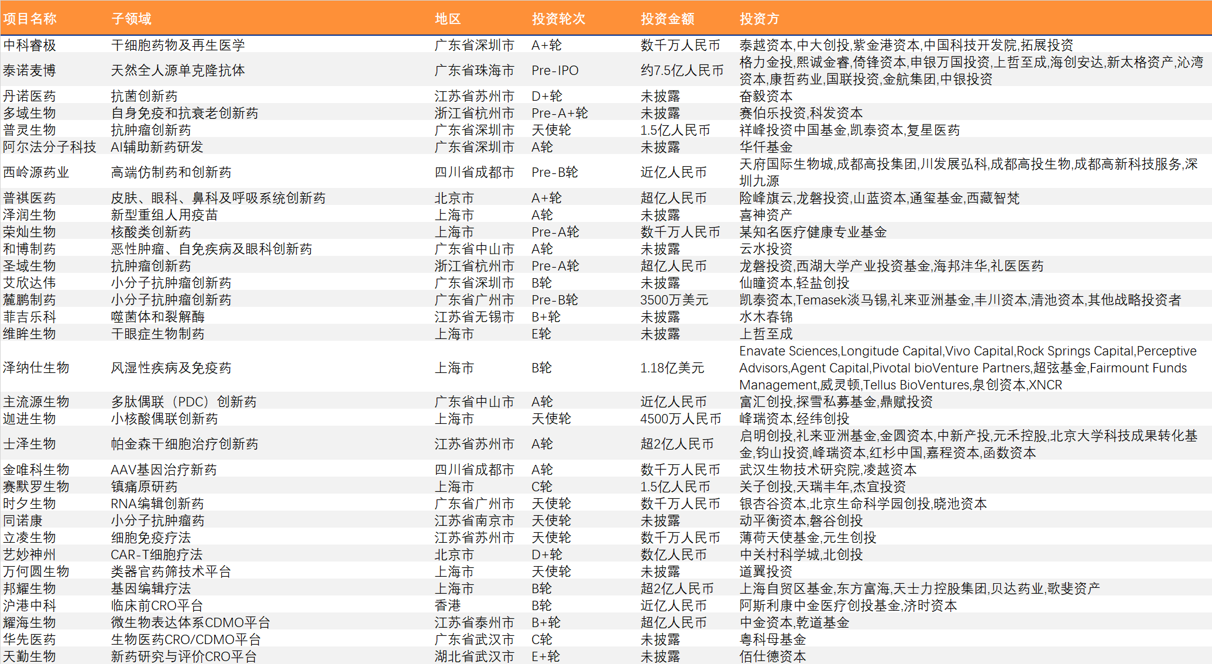Click the AAV基因治疗新药 cell

pyautogui.click(x=164, y=470)
